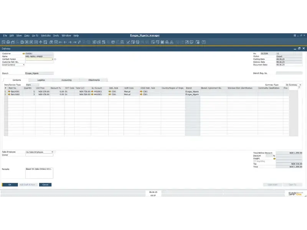Screen dimensions: 307x230
Task: Open the Modules menu
Action: click(46, 36)
